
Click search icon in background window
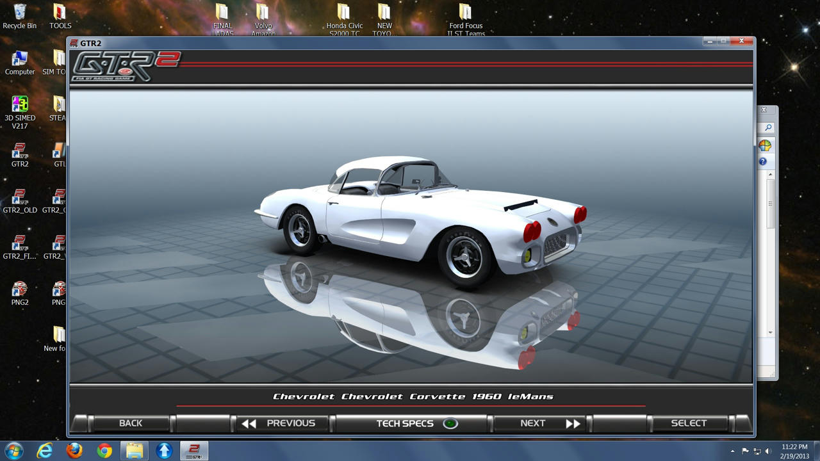click(768, 128)
